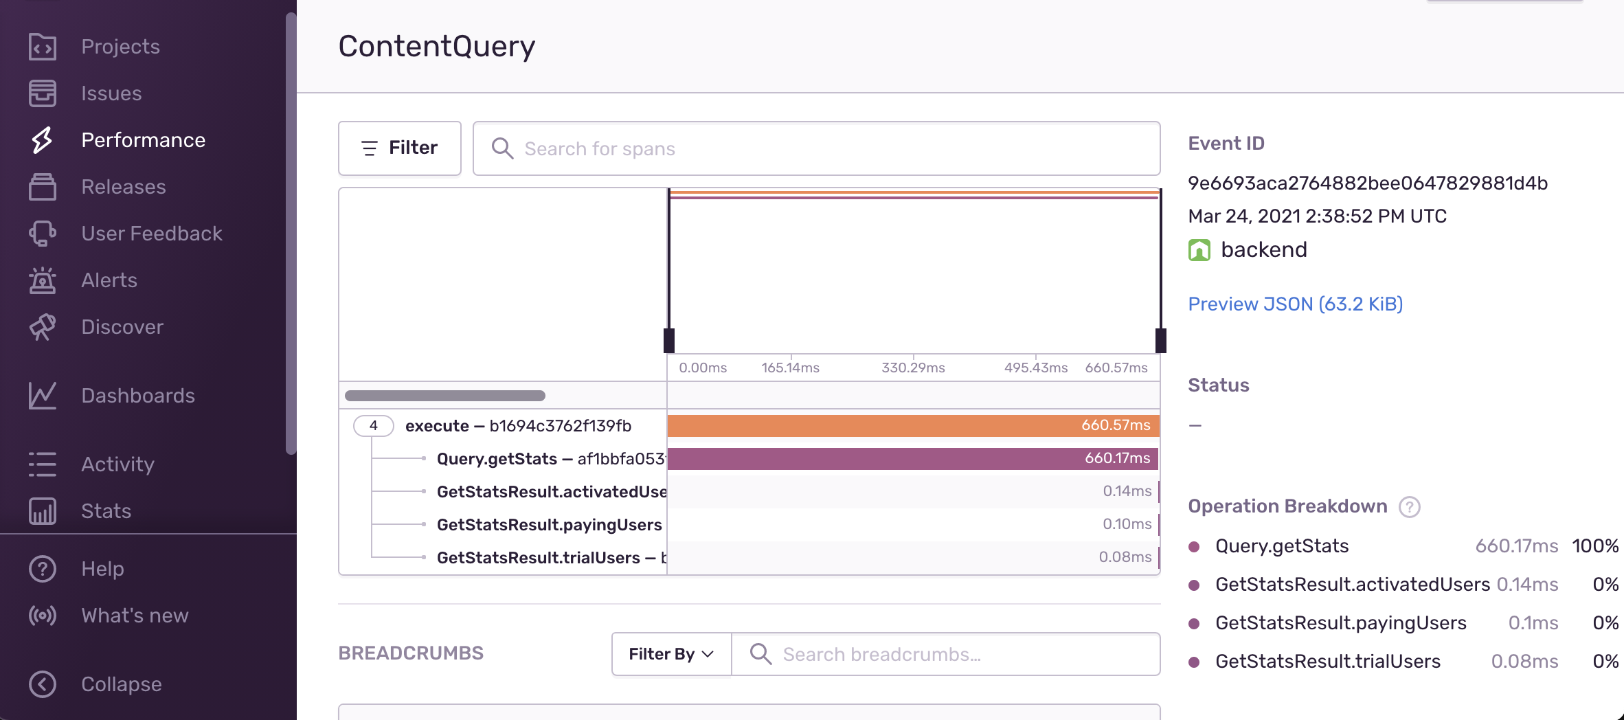Open the Projects sidebar icon
The width and height of the screenshot is (1624, 720).
(43, 47)
